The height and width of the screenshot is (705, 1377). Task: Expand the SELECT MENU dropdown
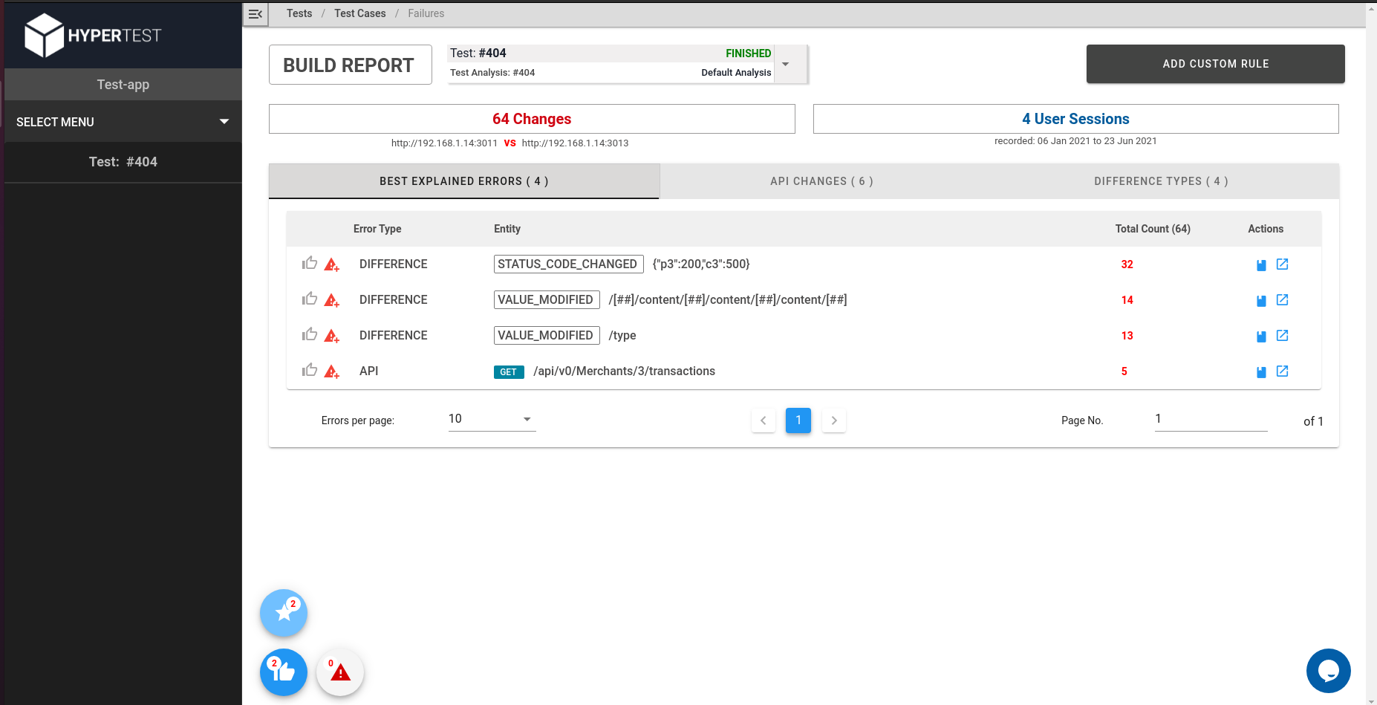click(x=123, y=122)
